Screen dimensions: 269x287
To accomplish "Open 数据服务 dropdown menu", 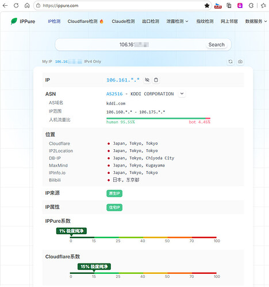I will click(256, 21).
